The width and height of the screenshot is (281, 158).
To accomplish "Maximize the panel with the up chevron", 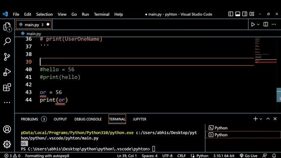I will click(x=268, y=119).
